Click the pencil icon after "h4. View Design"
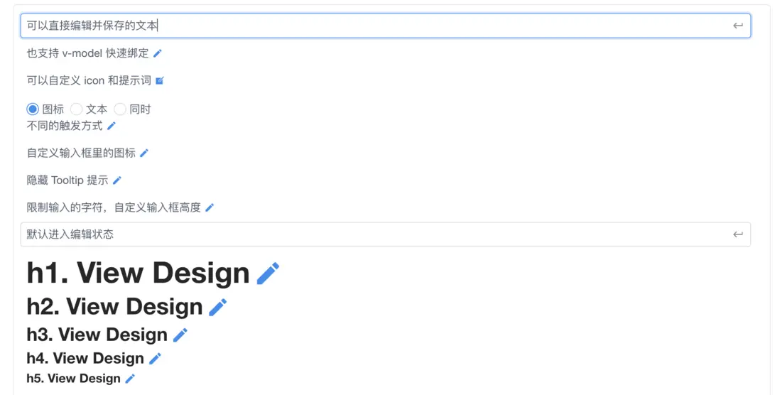 156,359
